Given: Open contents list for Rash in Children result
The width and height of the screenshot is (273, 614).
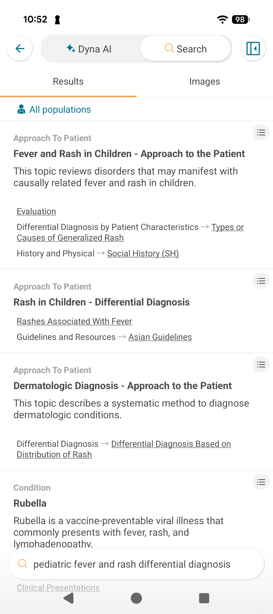Looking at the screenshot, I should [x=261, y=281].
